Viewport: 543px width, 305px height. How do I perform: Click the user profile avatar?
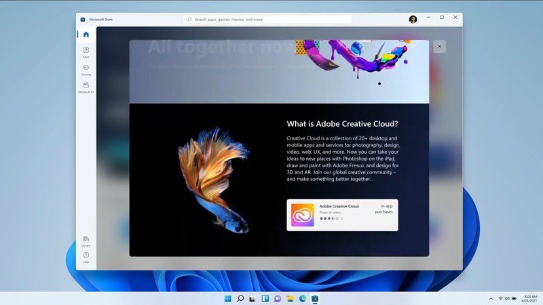coord(413,19)
